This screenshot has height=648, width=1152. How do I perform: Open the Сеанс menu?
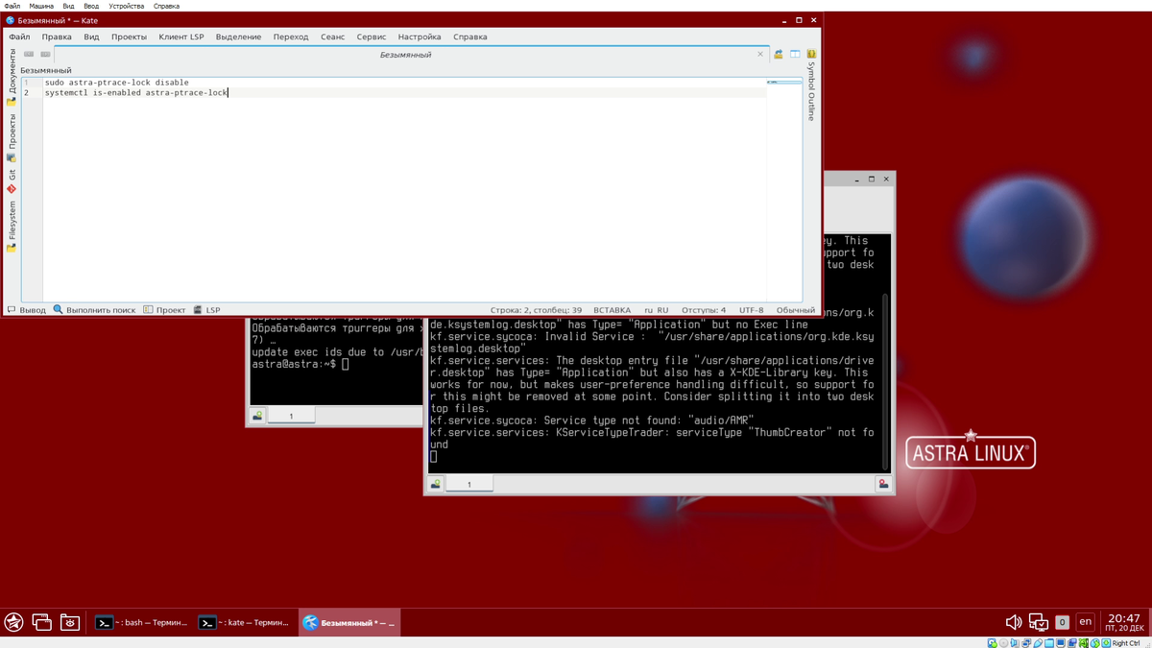(x=332, y=36)
